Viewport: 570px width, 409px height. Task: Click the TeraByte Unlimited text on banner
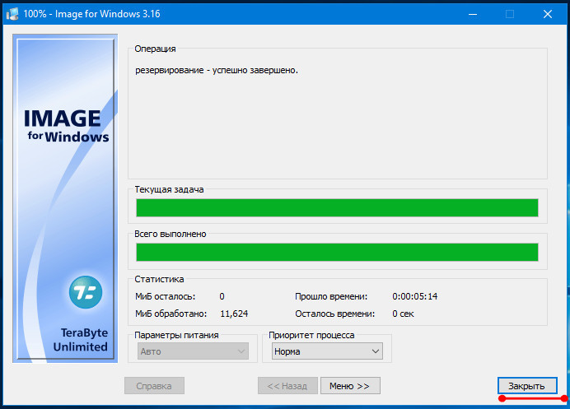pos(81,340)
